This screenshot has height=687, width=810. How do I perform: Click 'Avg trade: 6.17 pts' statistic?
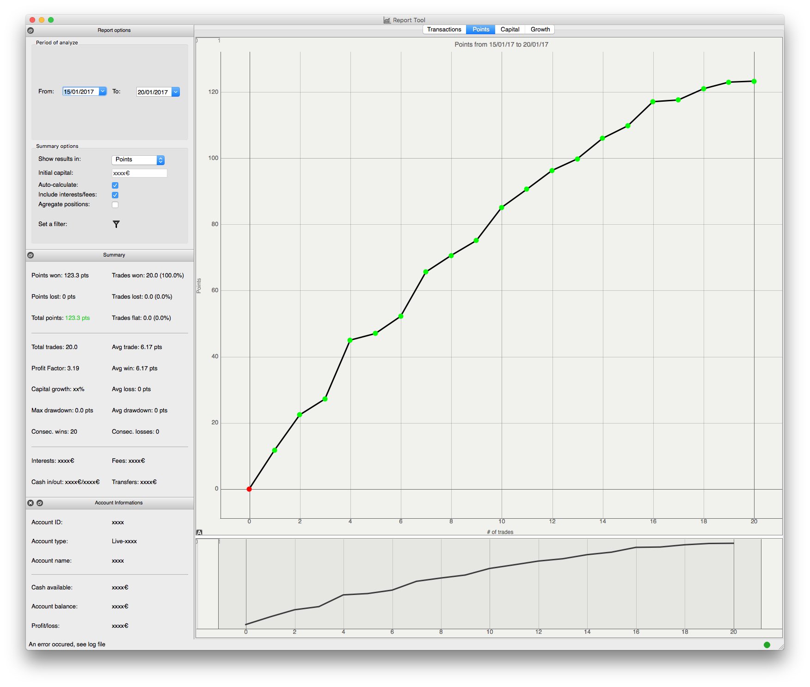pyautogui.click(x=137, y=347)
